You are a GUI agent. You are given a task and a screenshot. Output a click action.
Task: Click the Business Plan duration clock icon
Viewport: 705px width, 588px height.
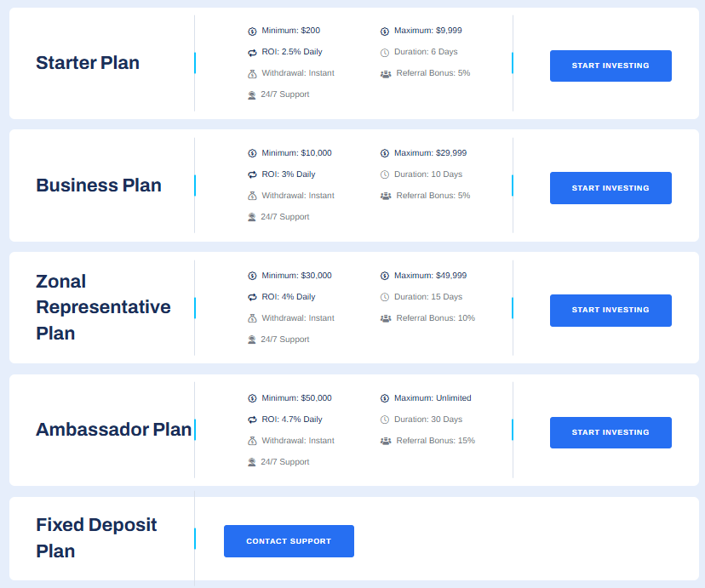[385, 175]
